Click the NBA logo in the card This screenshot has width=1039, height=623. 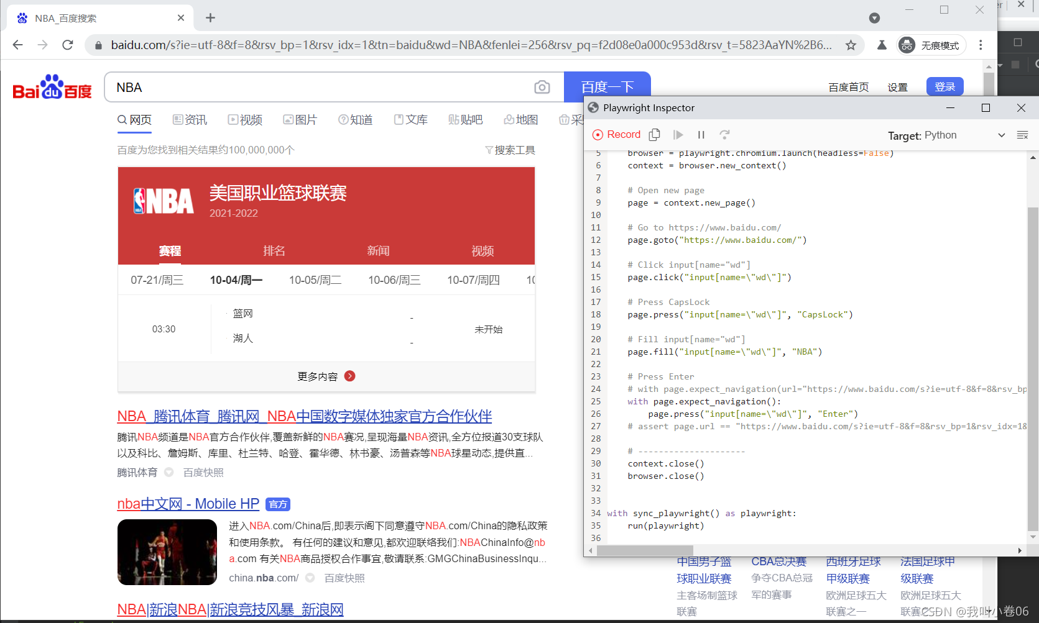[x=164, y=201]
